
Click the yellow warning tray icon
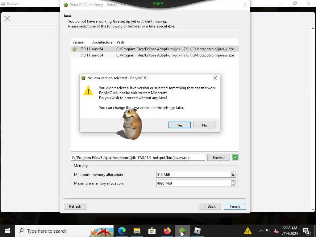(248, 231)
